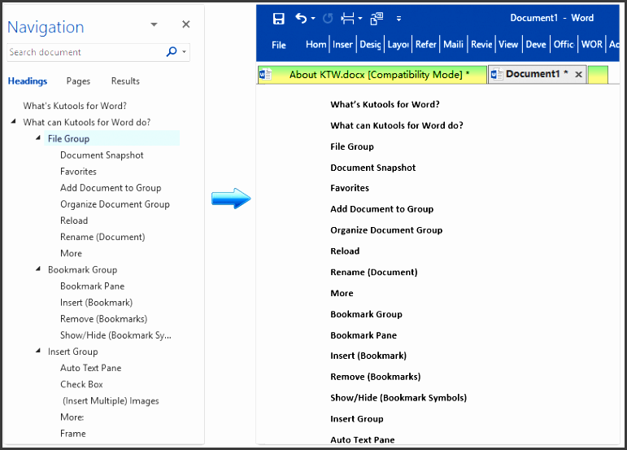This screenshot has width=627, height=450.
Task: Jump to the Document Snapshot heading
Action: (x=102, y=155)
